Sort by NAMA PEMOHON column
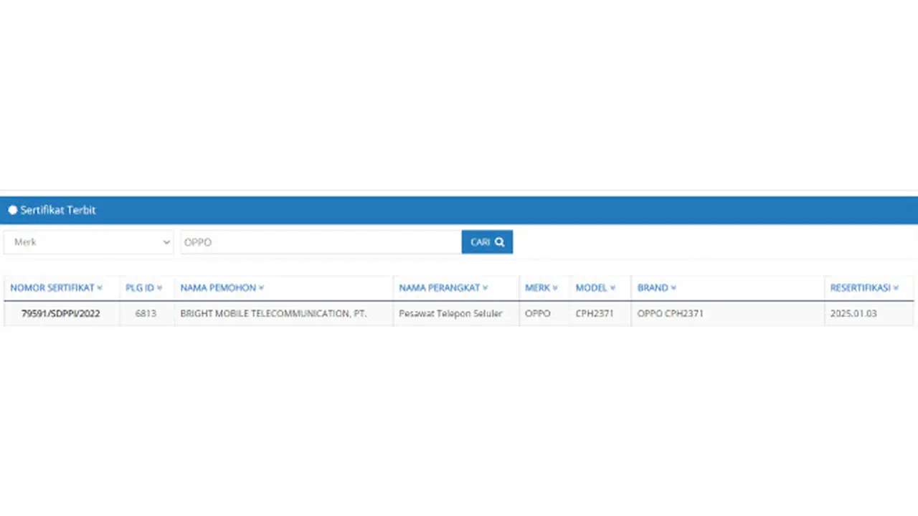 [222, 288]
